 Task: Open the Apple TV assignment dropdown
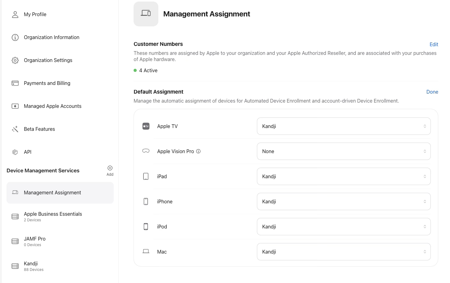click(x=344, y=126)
